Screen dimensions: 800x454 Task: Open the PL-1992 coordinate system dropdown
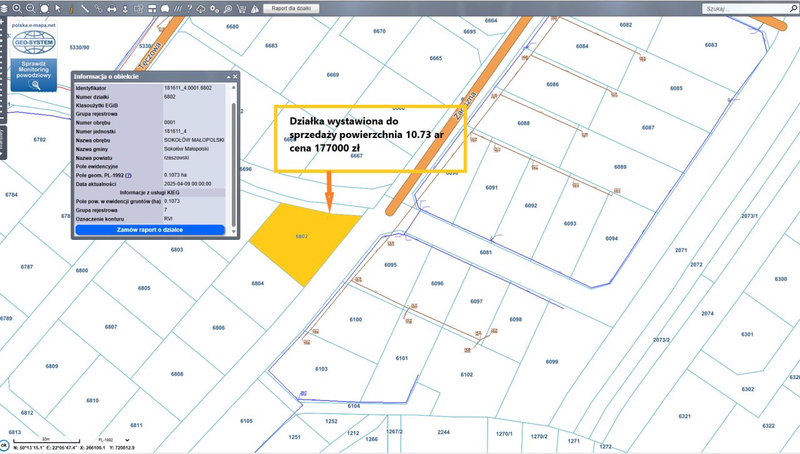tap(114, 440)
